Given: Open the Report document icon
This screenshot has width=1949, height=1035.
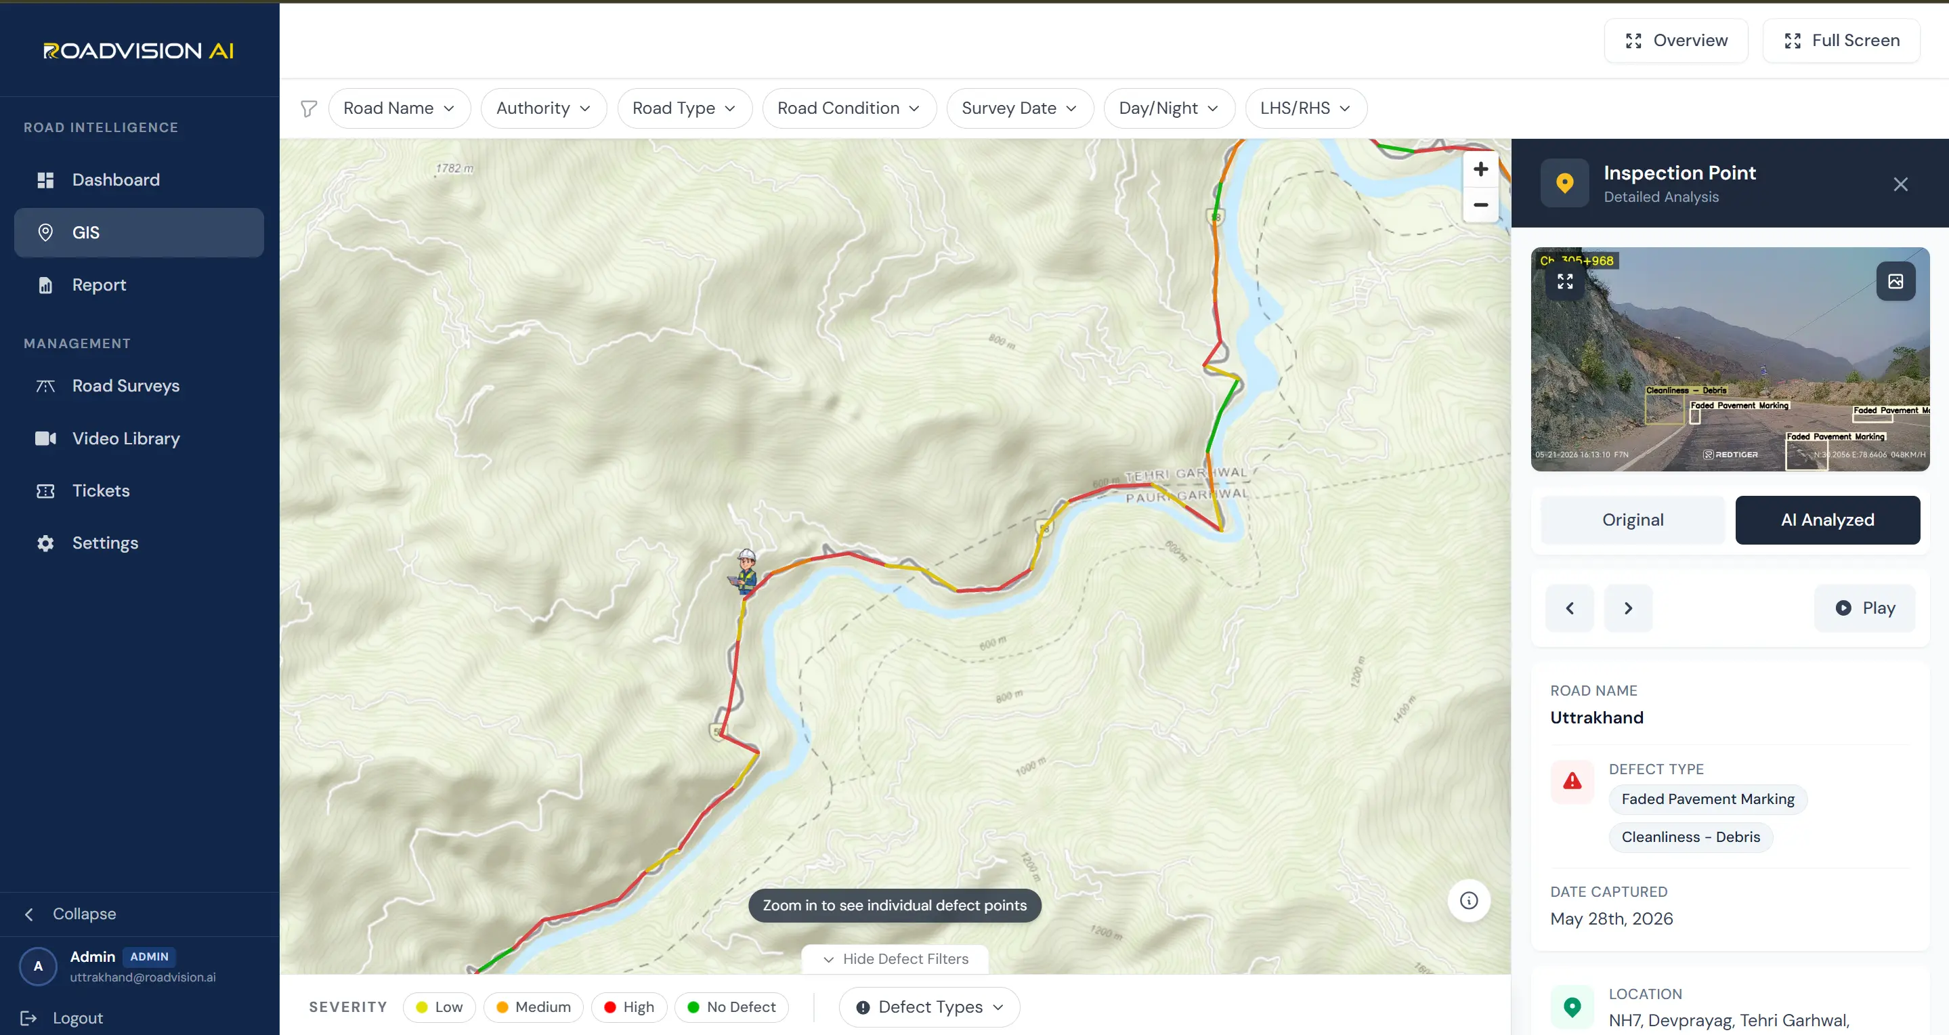Looking at the screenshot, I should click(45, 285).
